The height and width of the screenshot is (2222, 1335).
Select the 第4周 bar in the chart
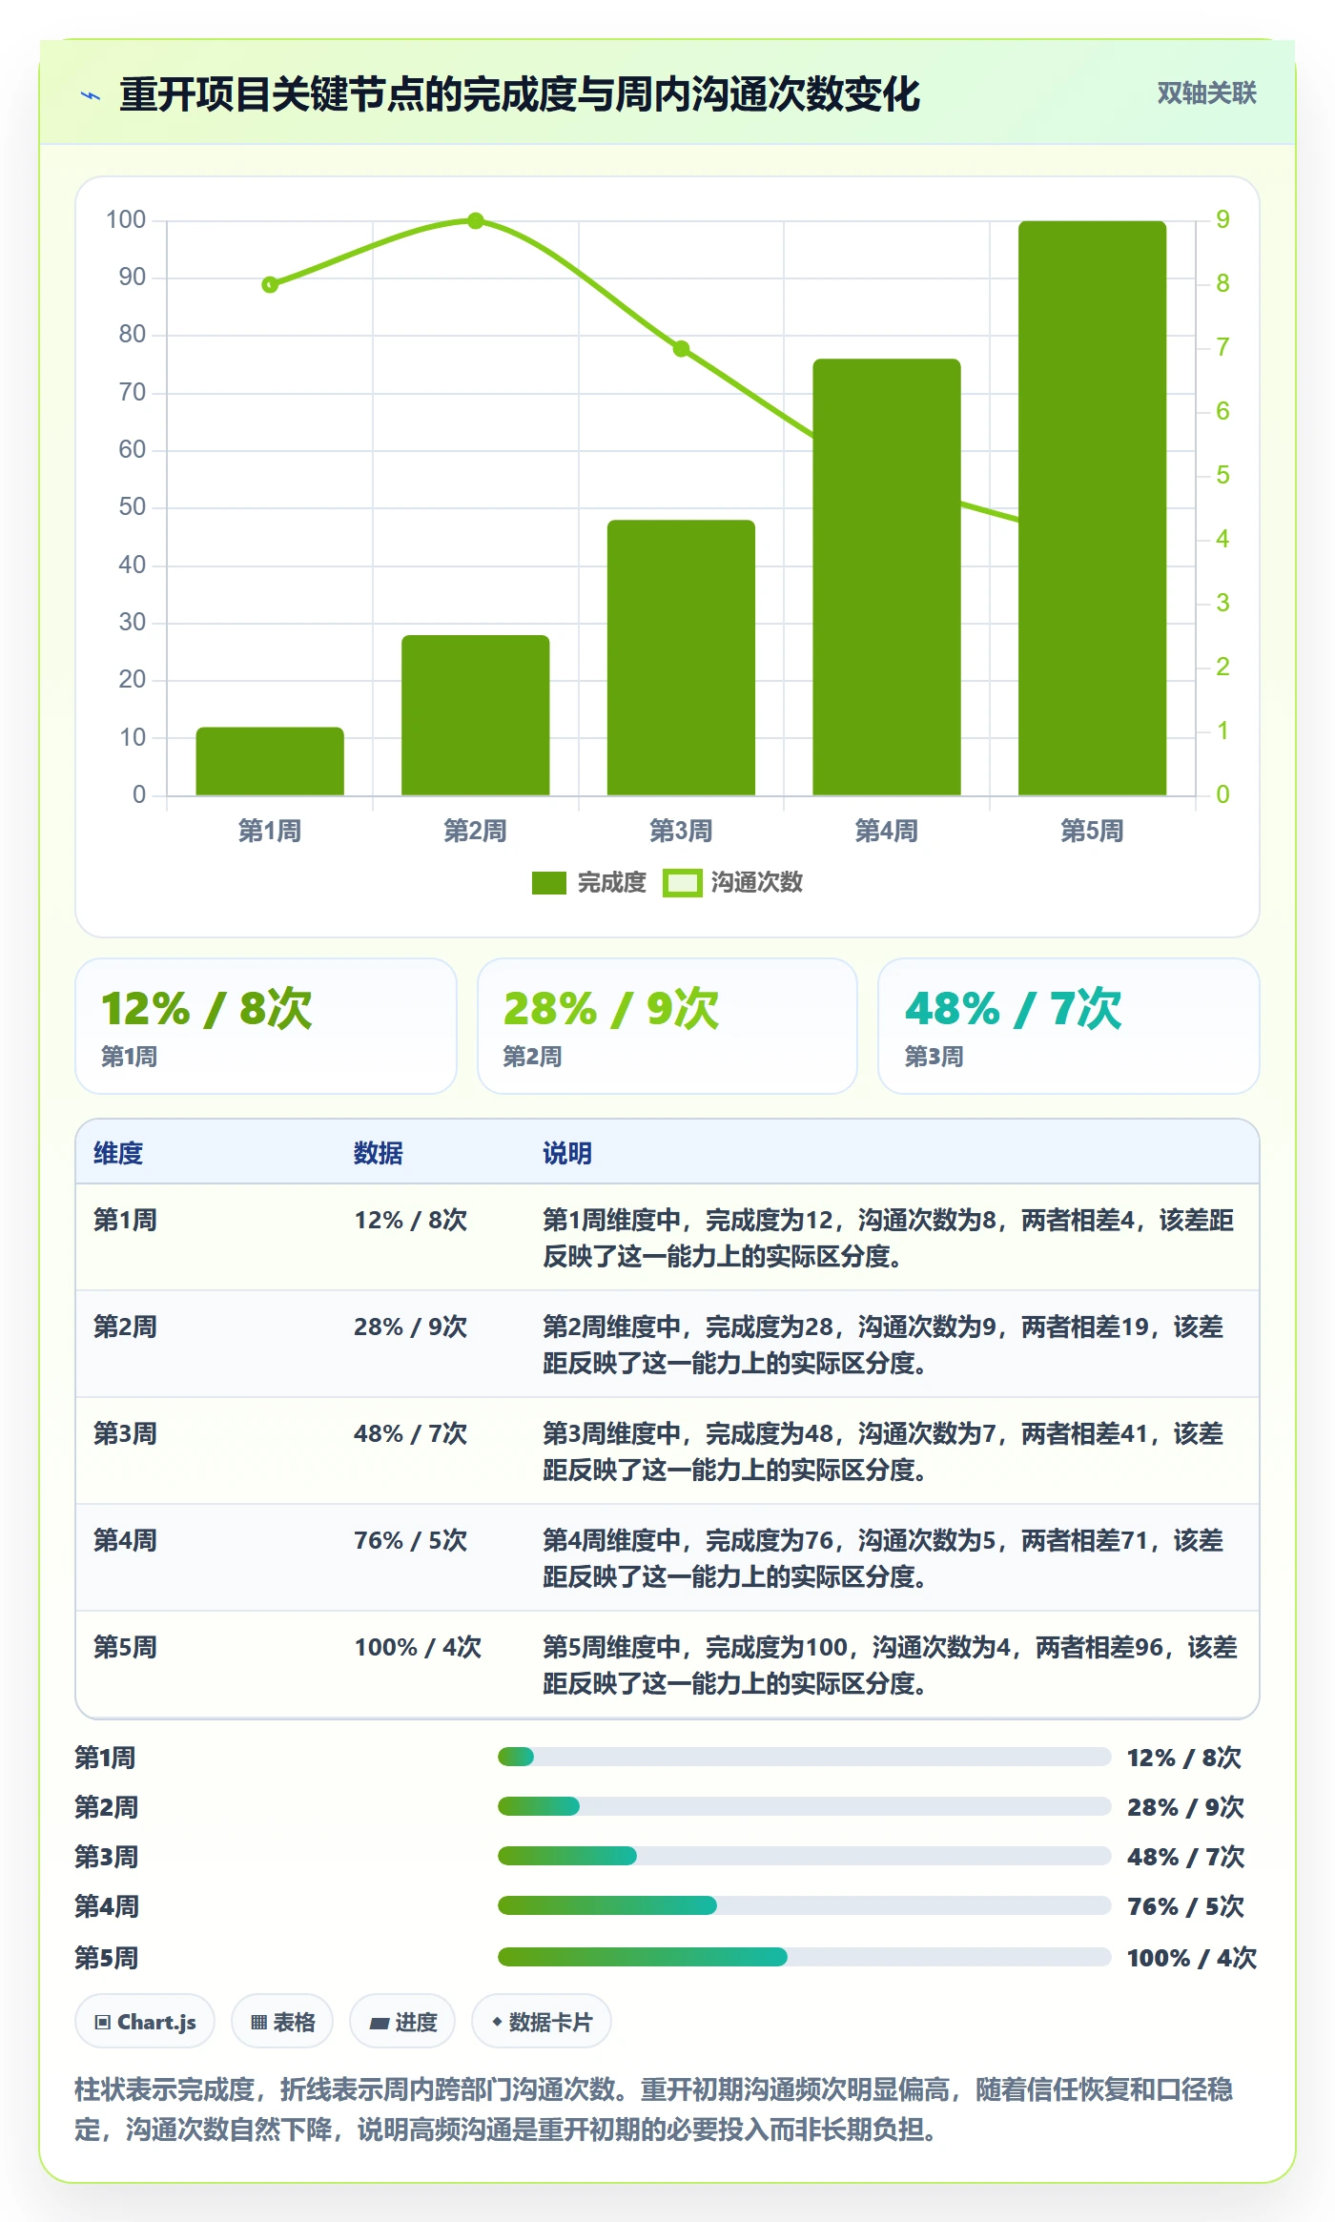886,577
